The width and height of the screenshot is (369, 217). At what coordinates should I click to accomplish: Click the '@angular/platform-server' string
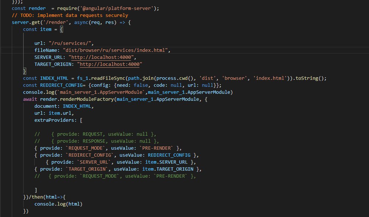(117, 8)
